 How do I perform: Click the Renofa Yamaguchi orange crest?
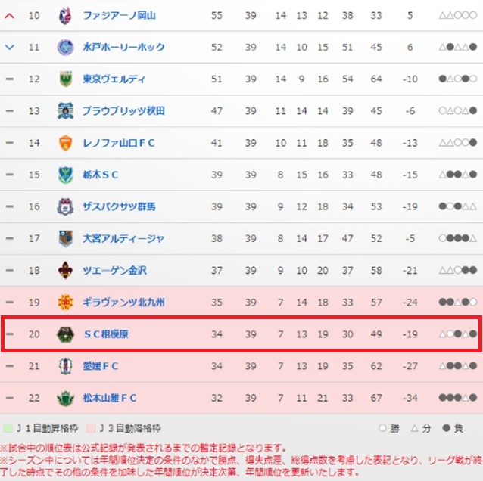click(65, 143)
